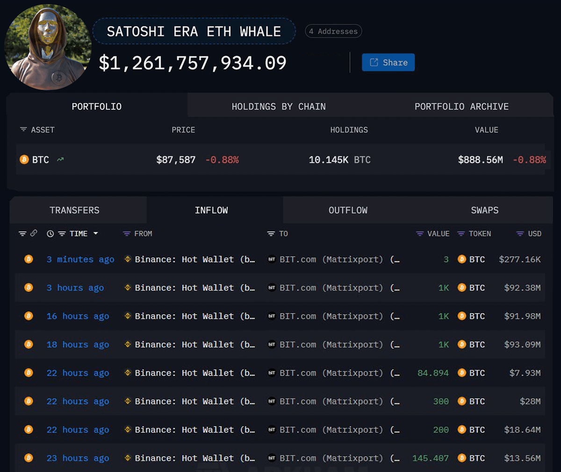This screenshot has width=561, height=472.
Task: Click the BTC coin icon in portfolio row
Action: click(24, 160)
